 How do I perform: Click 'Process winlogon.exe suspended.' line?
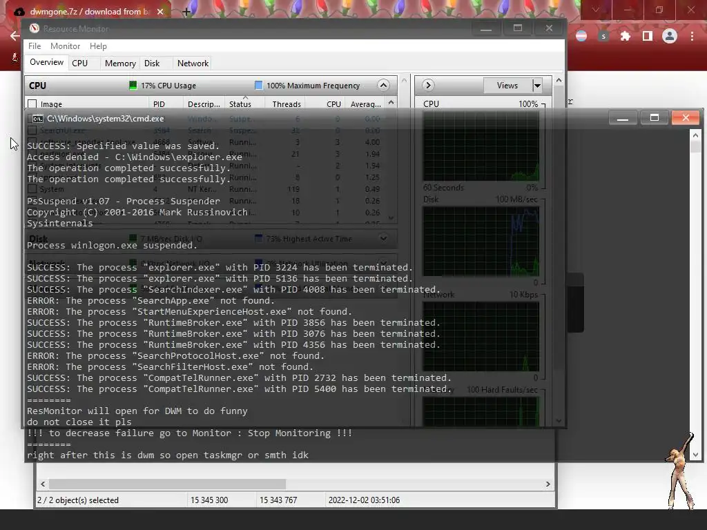click(x=112, y=246)
